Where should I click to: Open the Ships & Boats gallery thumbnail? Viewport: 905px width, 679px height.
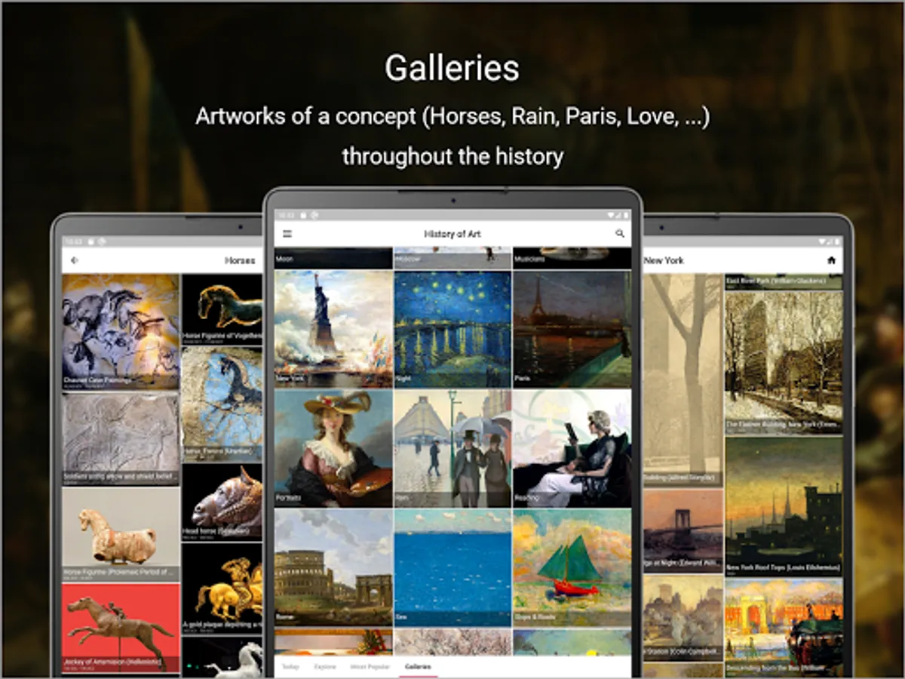572,567
